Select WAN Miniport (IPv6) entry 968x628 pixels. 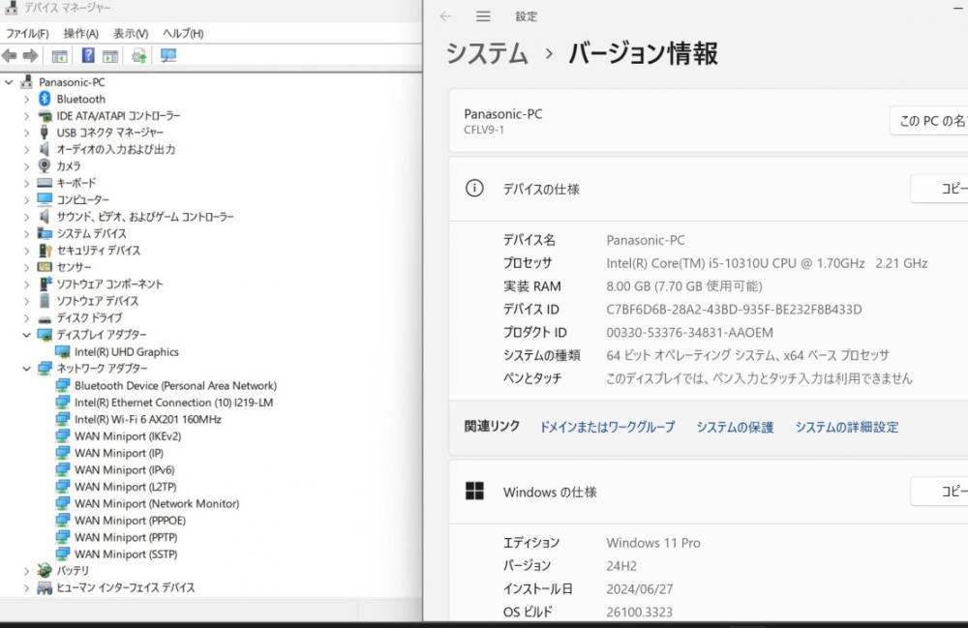[x=125, y=469]
